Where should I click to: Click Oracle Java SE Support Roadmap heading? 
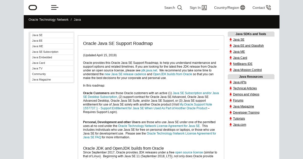118,43
